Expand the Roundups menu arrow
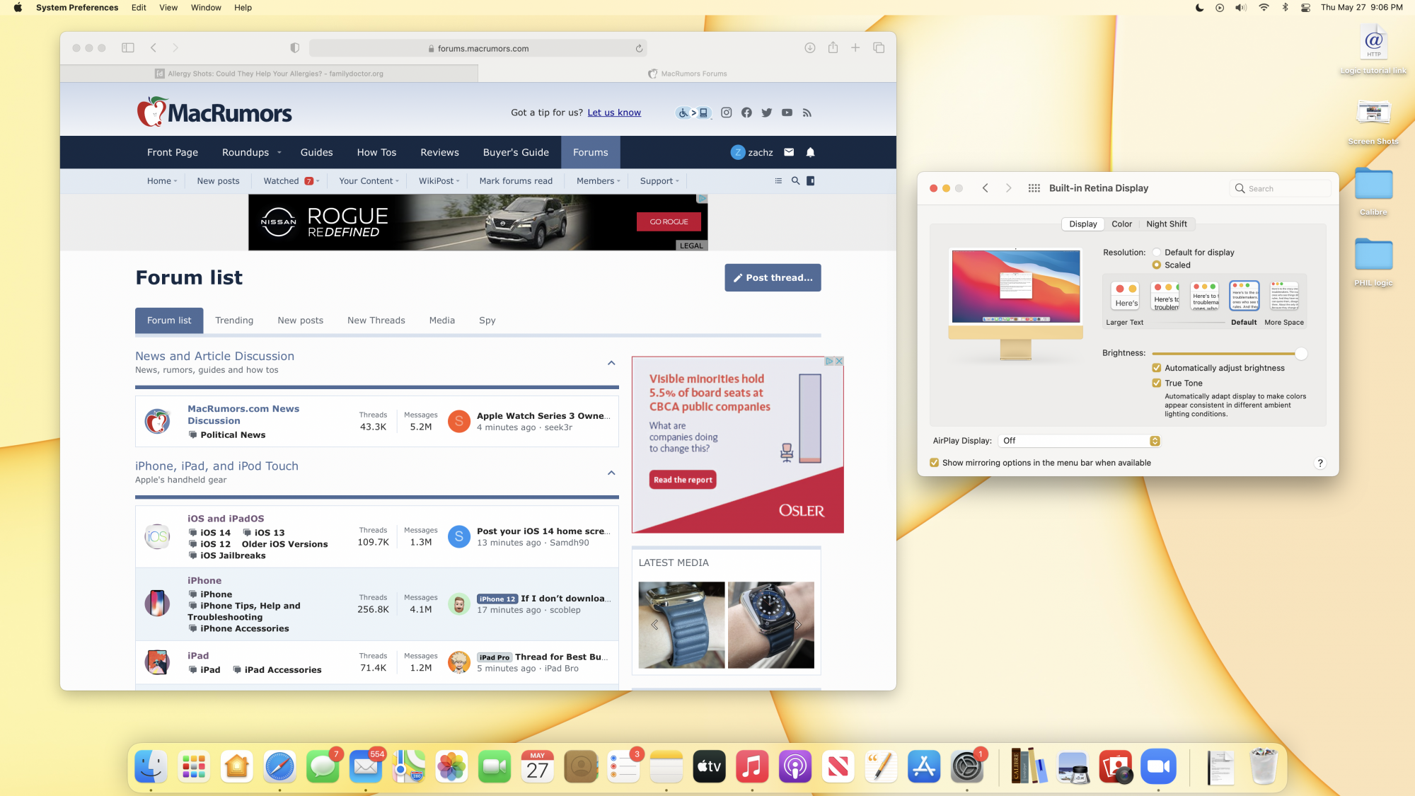Viewport: 1415px width, 796px height. [279, 153]
